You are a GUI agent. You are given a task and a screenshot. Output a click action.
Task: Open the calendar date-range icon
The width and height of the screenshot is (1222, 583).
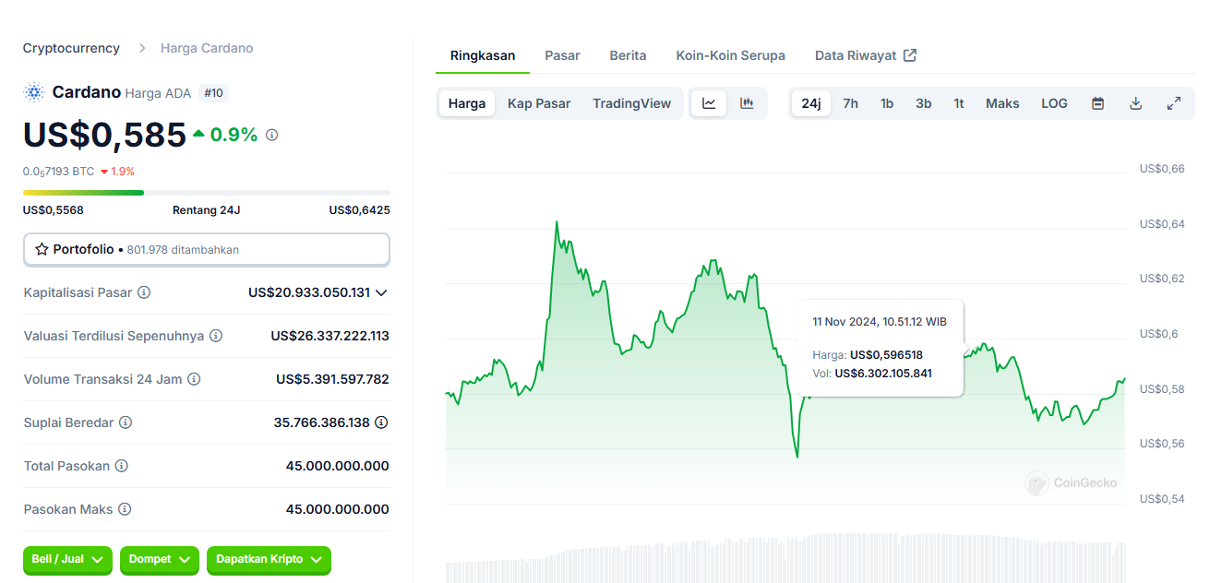(1097, 103)
